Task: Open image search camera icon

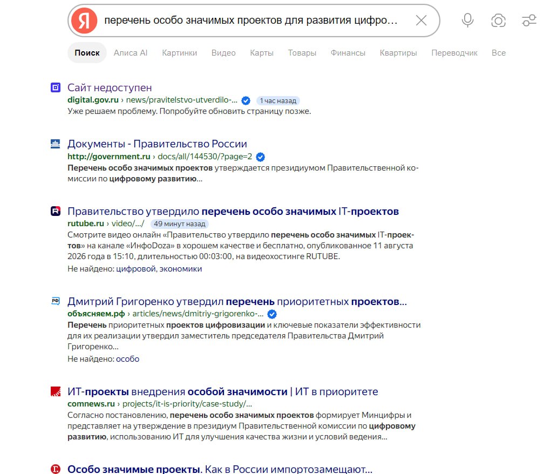Action: (x=498, y=21)
